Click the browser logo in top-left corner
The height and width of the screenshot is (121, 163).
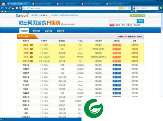[3, 4]
